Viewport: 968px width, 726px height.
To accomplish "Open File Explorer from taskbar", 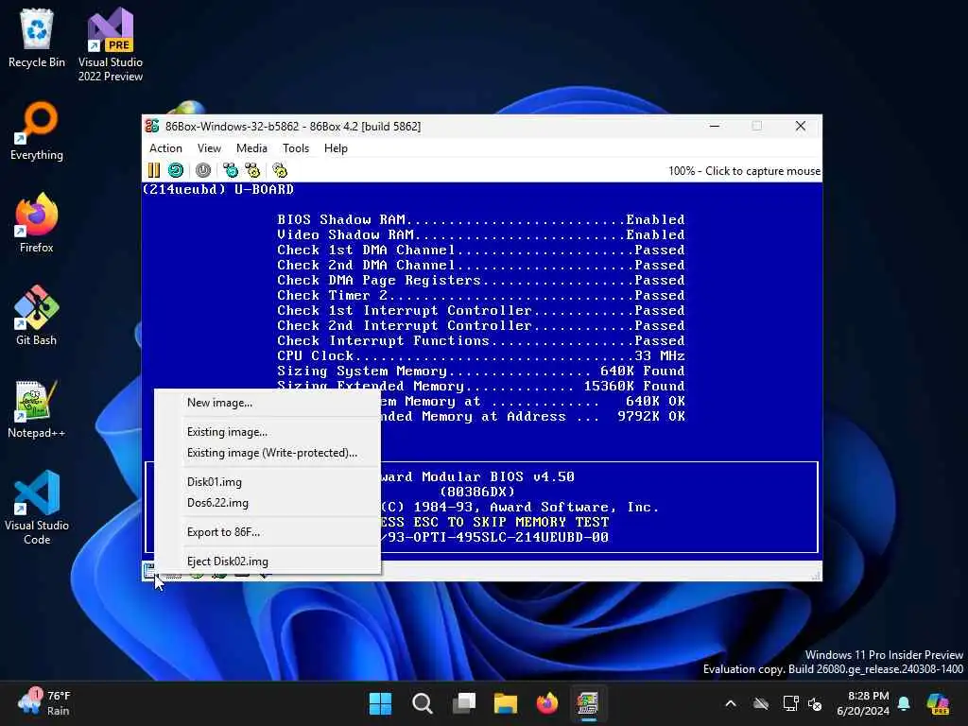I will click(506, 703).
